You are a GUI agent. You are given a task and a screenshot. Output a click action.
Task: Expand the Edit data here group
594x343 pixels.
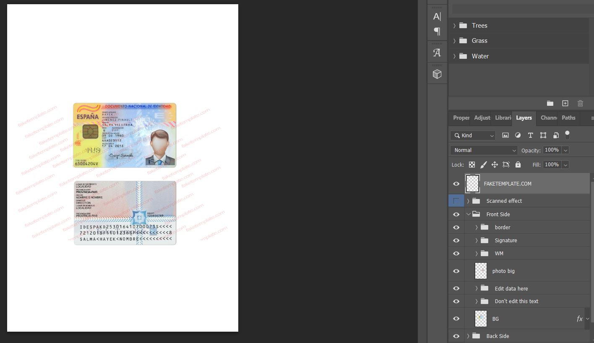click(477, 288)
